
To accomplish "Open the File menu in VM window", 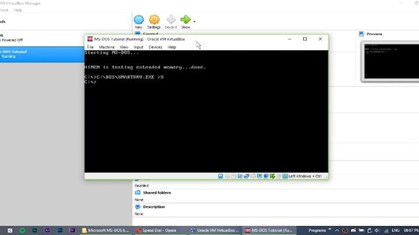I will 90,47.
